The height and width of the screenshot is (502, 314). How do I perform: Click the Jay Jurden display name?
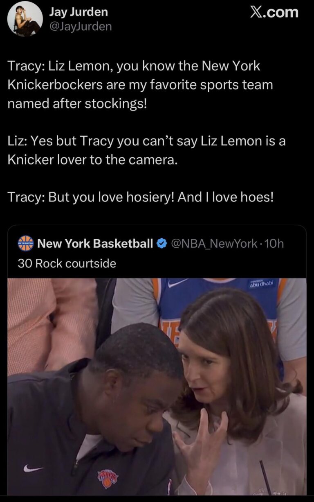tap(78, 12)
